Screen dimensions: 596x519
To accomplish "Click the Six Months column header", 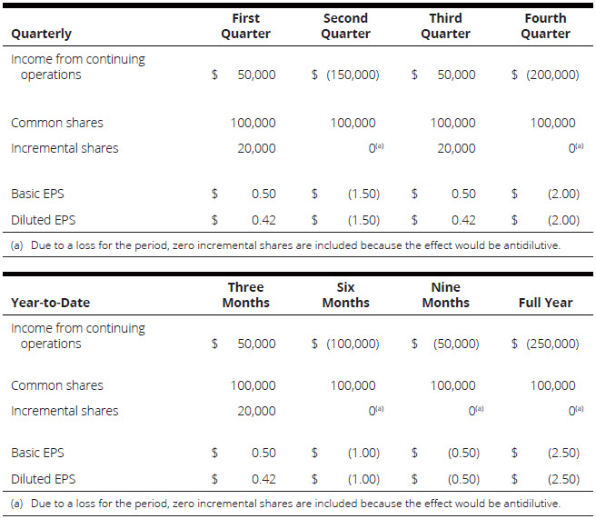I will pos(345,294).
